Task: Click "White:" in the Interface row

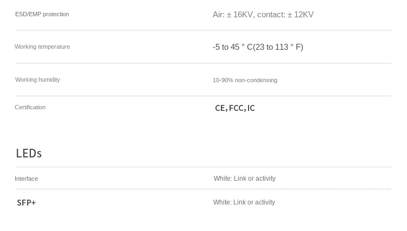Action: [x=222, y=179]
